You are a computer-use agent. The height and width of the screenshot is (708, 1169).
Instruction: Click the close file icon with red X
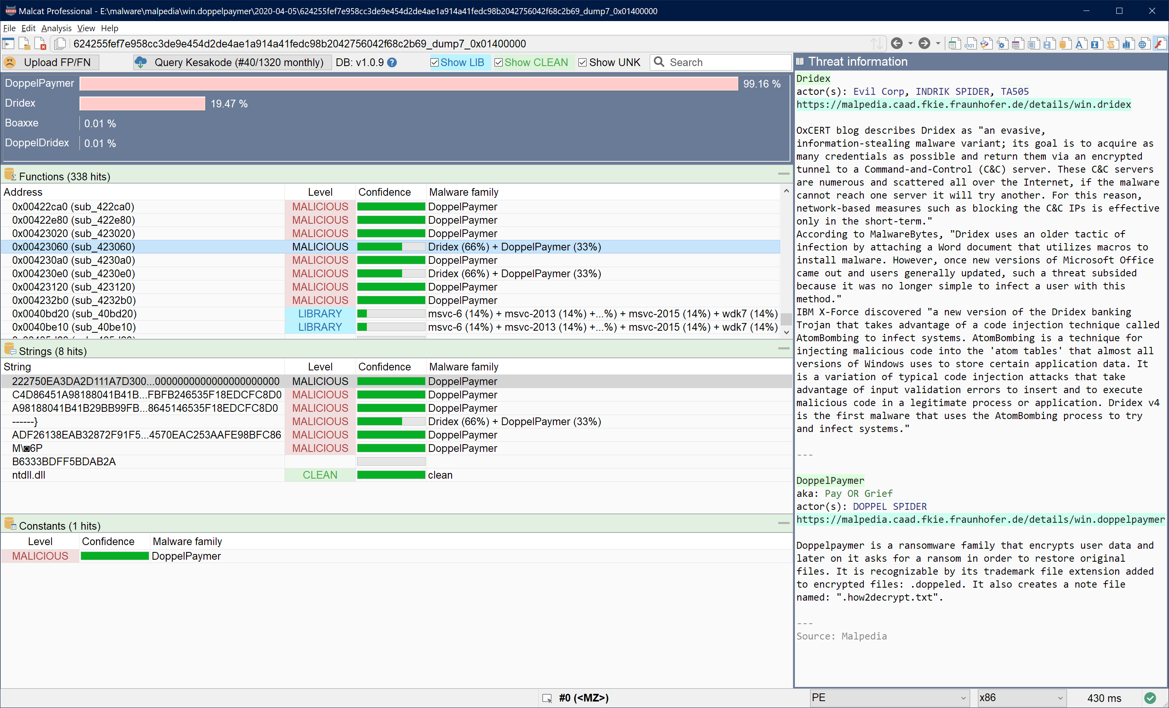coord(41,44)
